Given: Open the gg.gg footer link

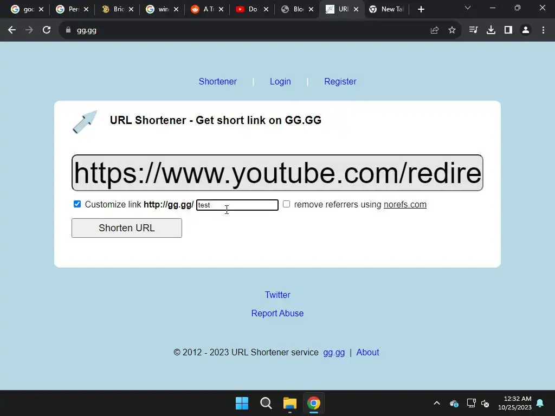Looking at the screenshot, I should (x=334, y=352).
